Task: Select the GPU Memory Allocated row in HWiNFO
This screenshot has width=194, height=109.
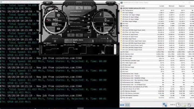Action: pos(157,91)
